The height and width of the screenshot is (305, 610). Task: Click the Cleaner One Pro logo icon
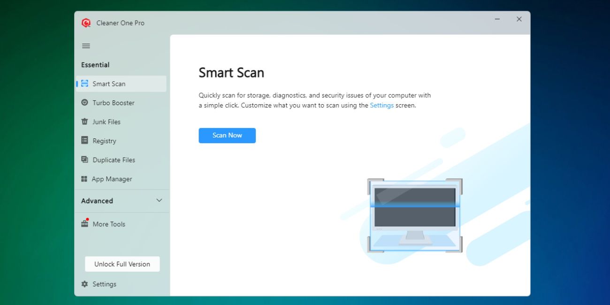[x=86, y=23]
